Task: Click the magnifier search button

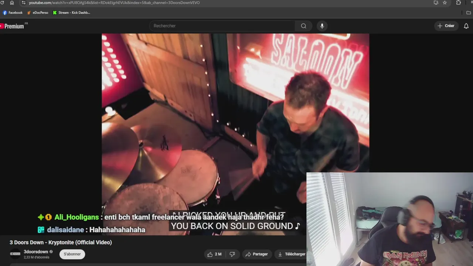Action: click(304, 26)
